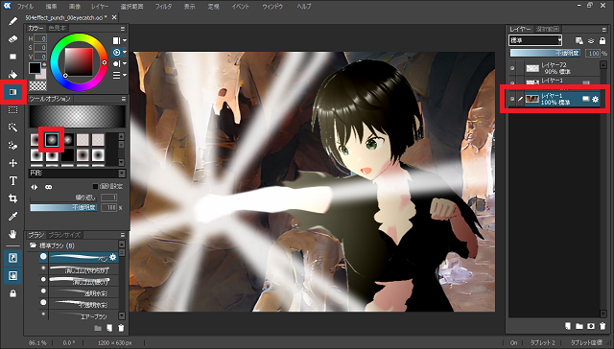Open the tool options panel menu

coord(123,99)
